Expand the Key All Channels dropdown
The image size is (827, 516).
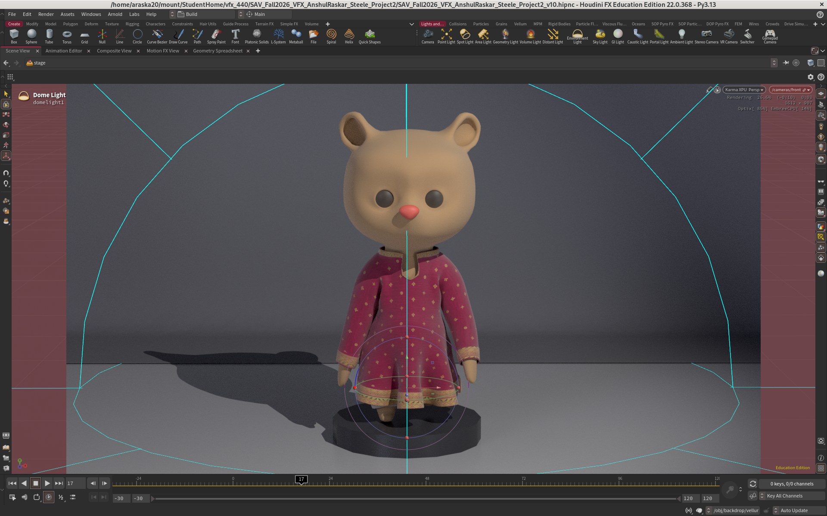(x=792, y=496)
